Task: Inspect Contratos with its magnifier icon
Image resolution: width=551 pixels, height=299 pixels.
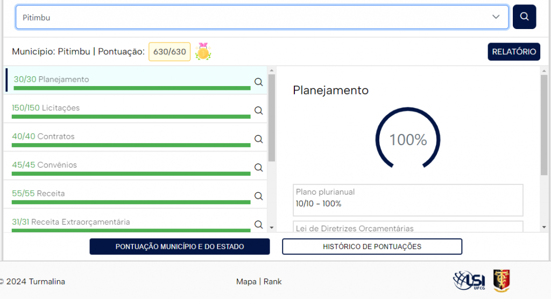Action: 258,139
